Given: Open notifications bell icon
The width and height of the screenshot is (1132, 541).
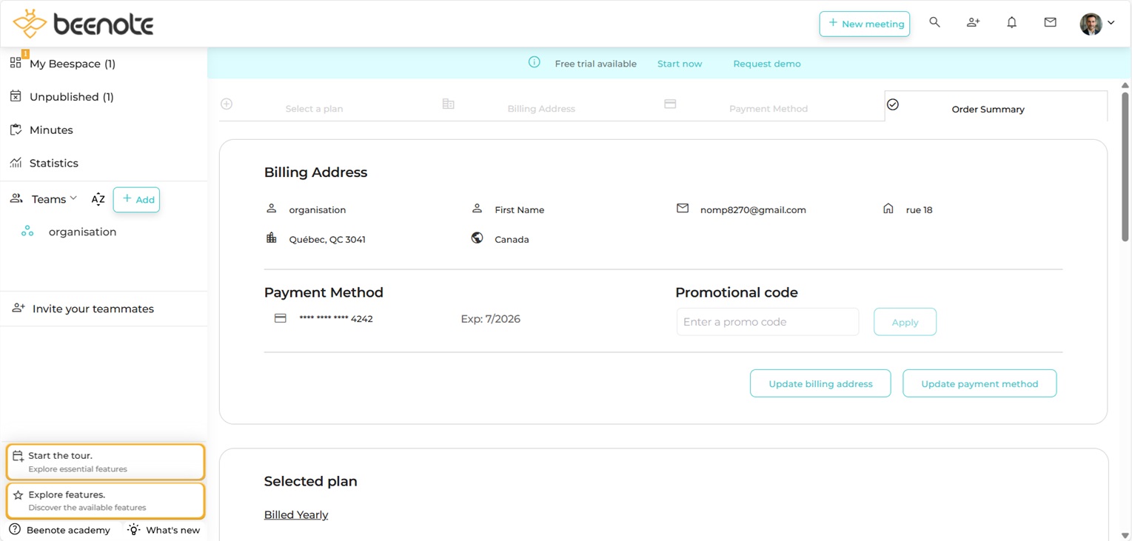Looking at the screenshot, I should [1011, 23].
